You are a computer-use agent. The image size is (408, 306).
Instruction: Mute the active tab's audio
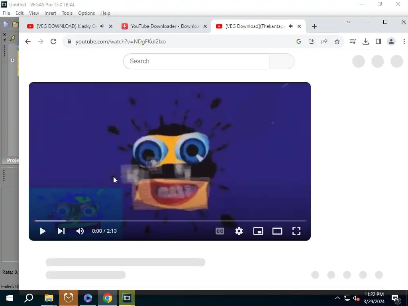pyautogui.click(x=291, y=26)
